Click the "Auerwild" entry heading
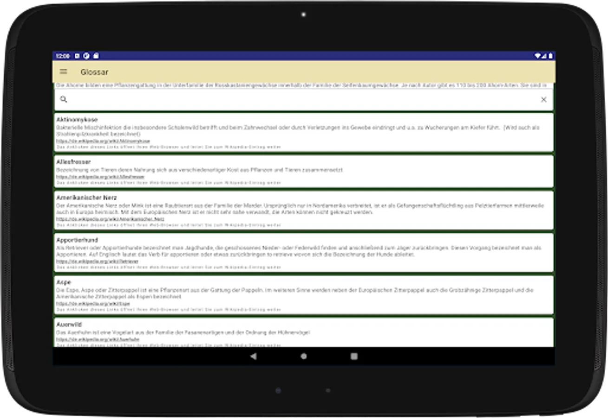608x418 pixels. [x=70, y=325]
